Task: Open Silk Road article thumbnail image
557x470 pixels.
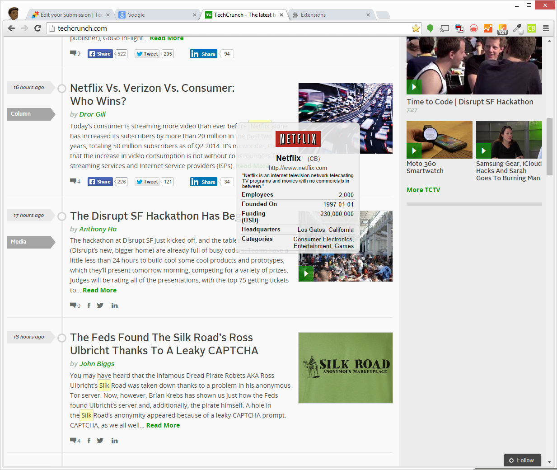Action: tap(346, 368)
